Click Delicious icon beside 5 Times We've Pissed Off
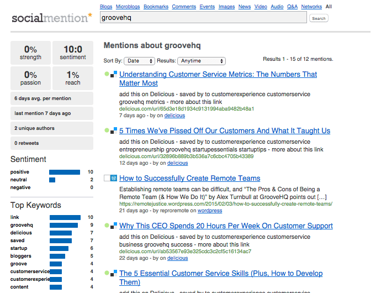Viewport: 381px width, 293px height. (114, 130)
